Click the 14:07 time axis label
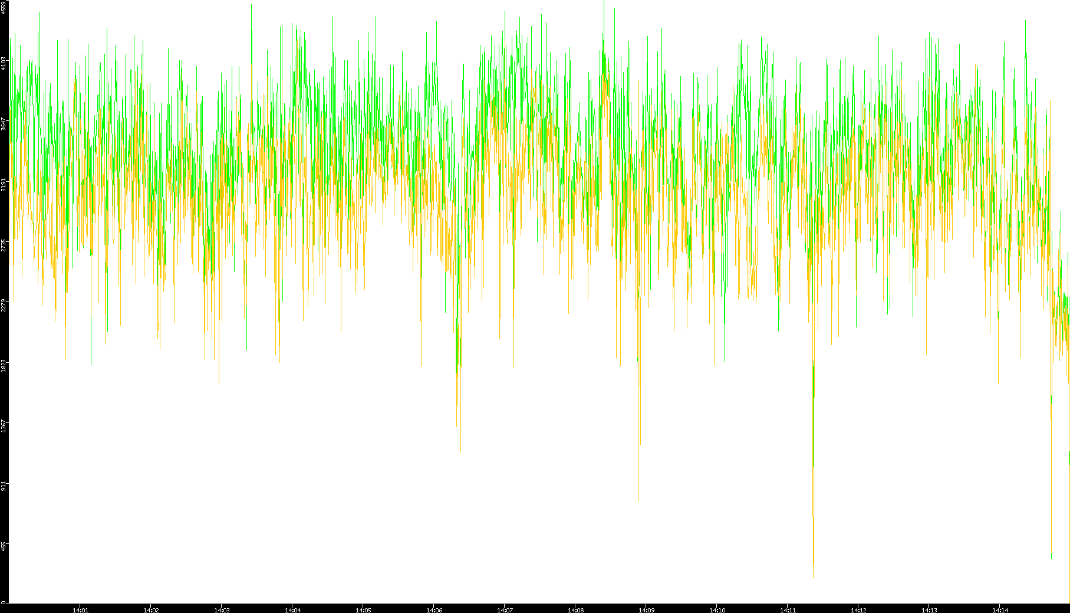1070x613 pixels. [x=505, y=610]
